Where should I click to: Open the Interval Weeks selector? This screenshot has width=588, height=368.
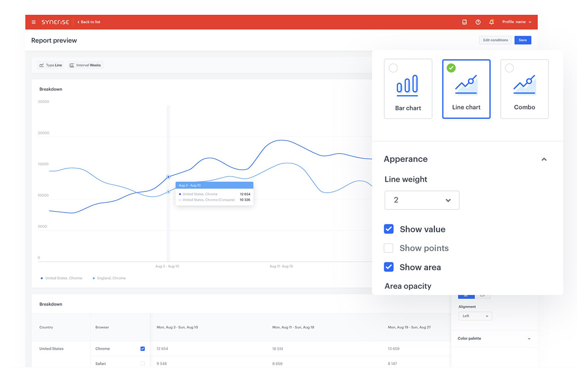85,65
